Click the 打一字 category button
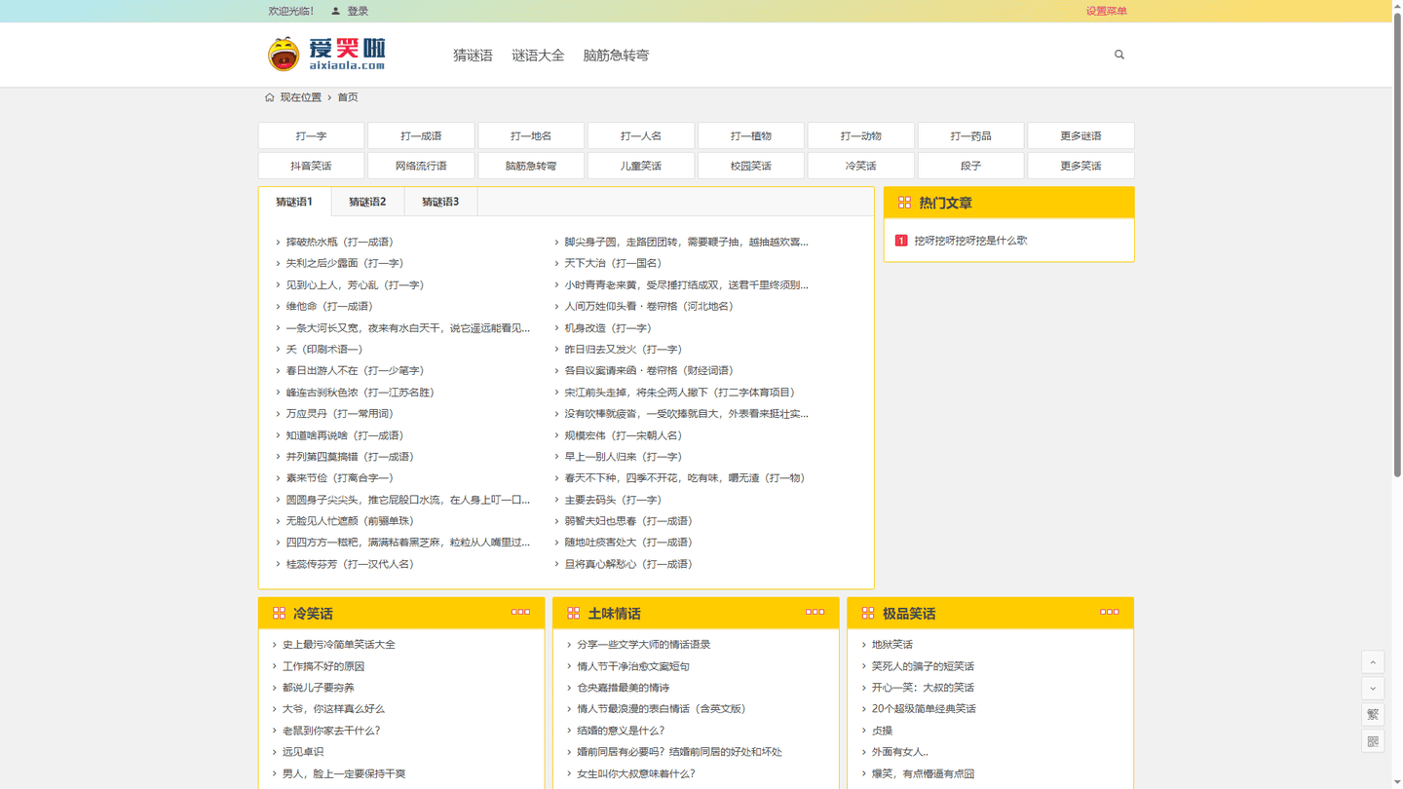This screenshot has height=789, width=1403. 311,135
